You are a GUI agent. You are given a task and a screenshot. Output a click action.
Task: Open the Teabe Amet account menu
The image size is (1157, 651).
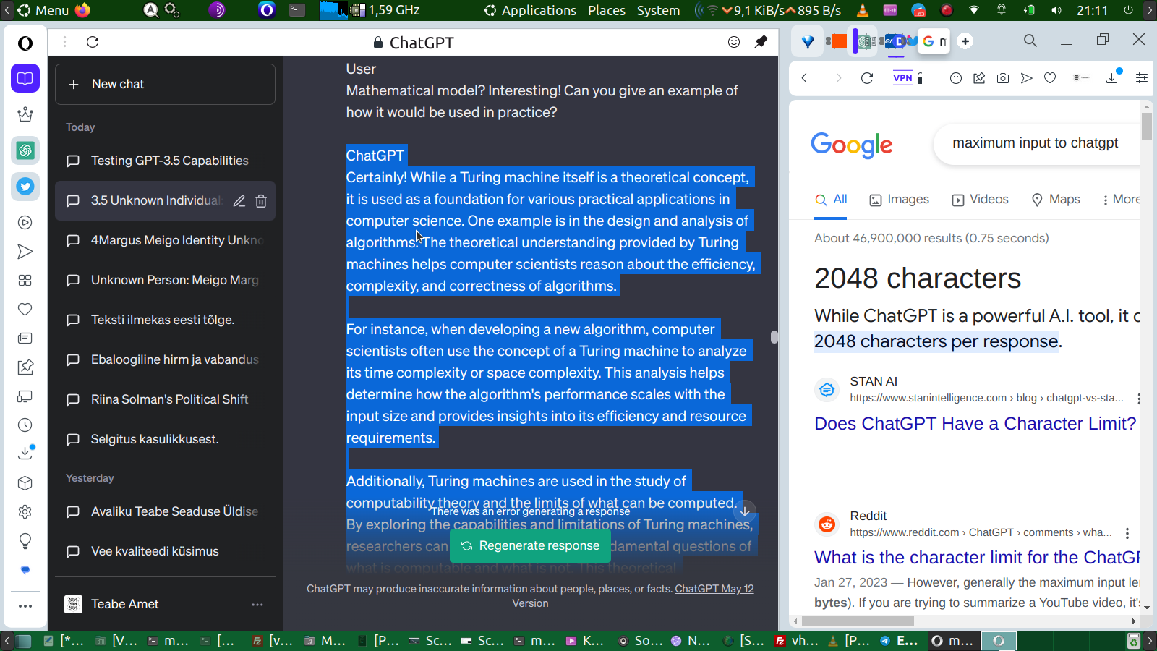[x=165, y=604]
